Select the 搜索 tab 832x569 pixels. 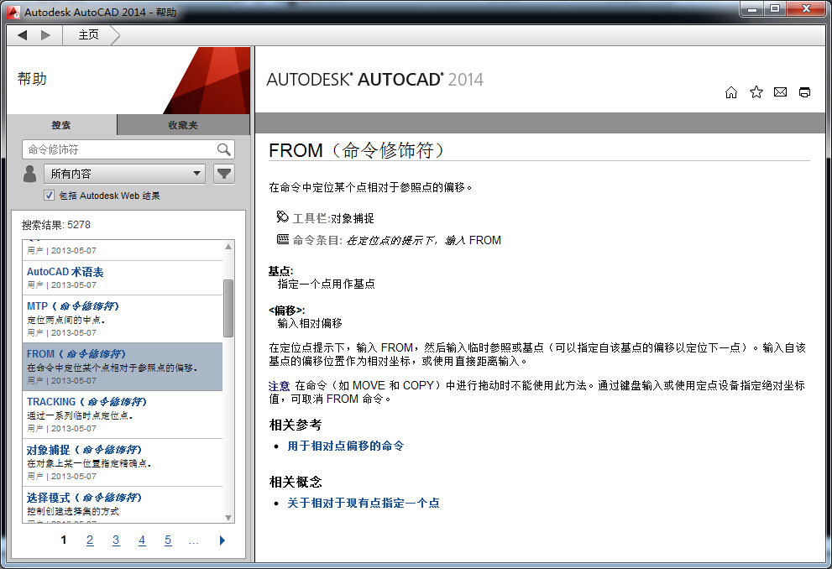pyautogui.click(x=61, y=125)
